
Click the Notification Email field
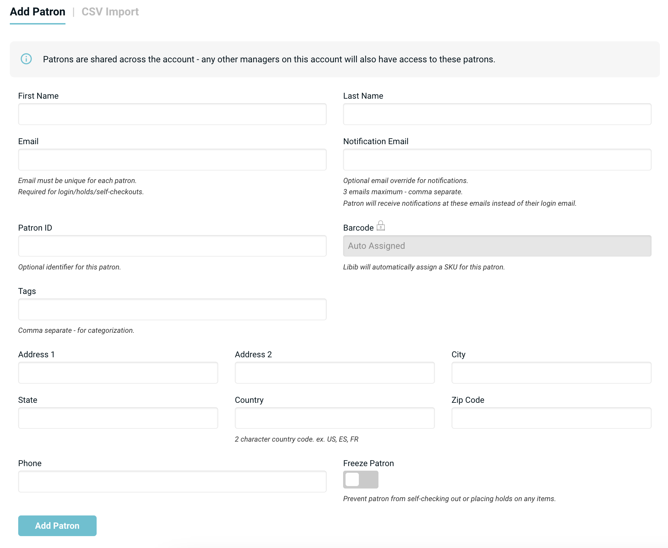pyautogui.click(x=497, y=160)
